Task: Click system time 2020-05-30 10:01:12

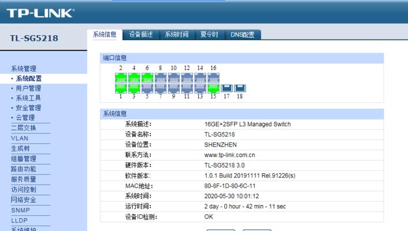Action: tap(232, 196)
